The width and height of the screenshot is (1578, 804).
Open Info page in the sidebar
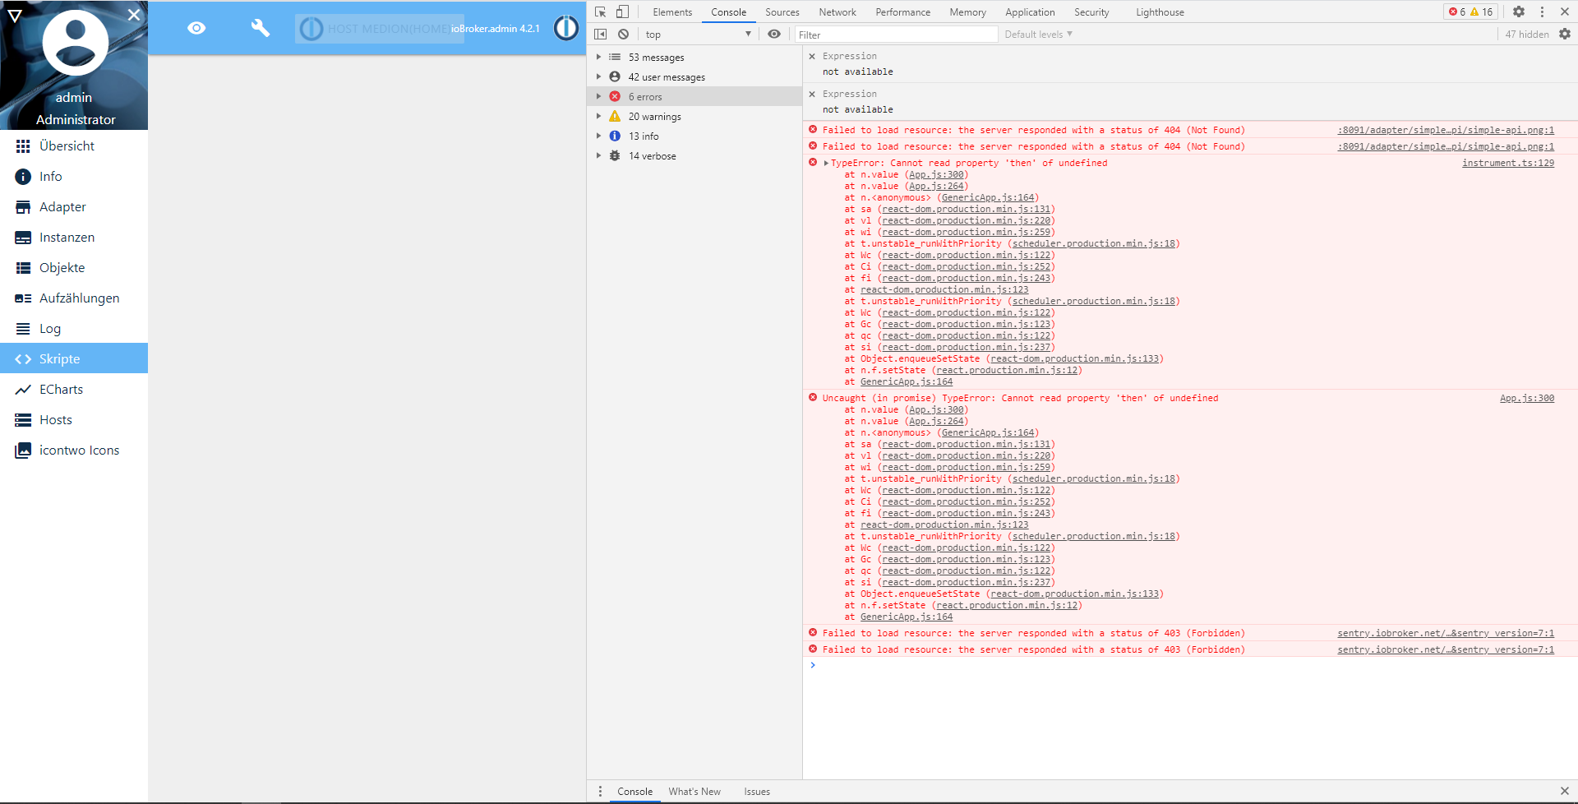tap(74, 177)
